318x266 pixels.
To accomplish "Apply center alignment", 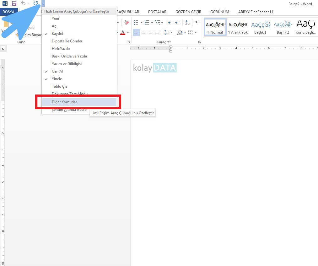I will [x=143, y=32].
